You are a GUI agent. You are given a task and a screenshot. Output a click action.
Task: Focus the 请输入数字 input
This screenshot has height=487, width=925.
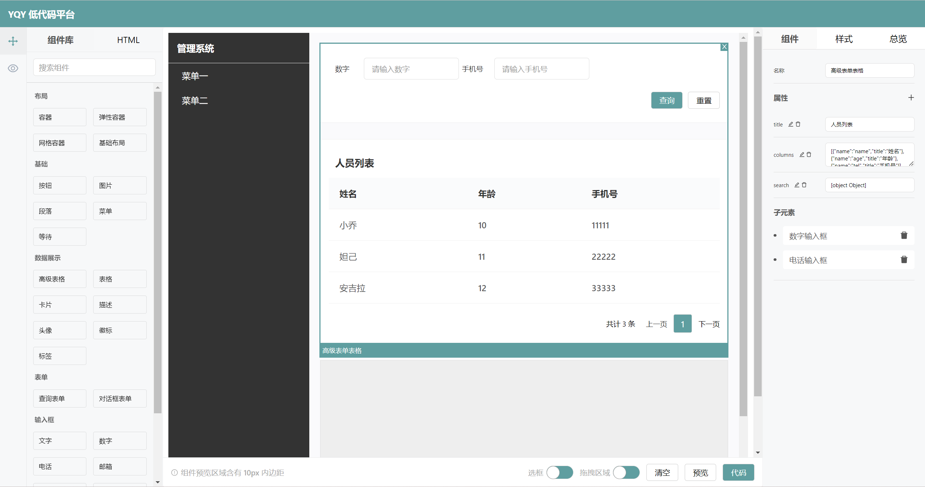pyautogui.click(x=411, y=69)
